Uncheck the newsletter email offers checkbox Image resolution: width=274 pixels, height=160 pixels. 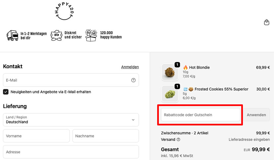pyautogui.click(x=6, y=92)
